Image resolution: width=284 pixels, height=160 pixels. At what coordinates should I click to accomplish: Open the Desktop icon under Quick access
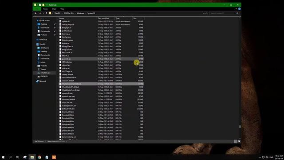coord(39,24)
